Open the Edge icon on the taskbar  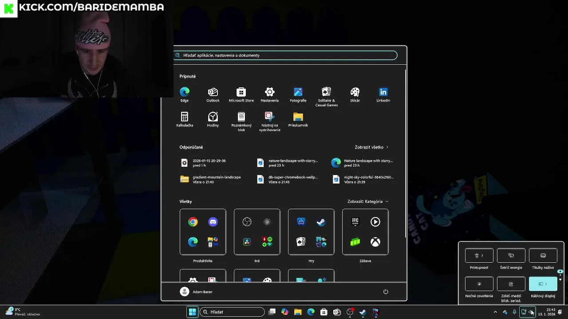311,312
